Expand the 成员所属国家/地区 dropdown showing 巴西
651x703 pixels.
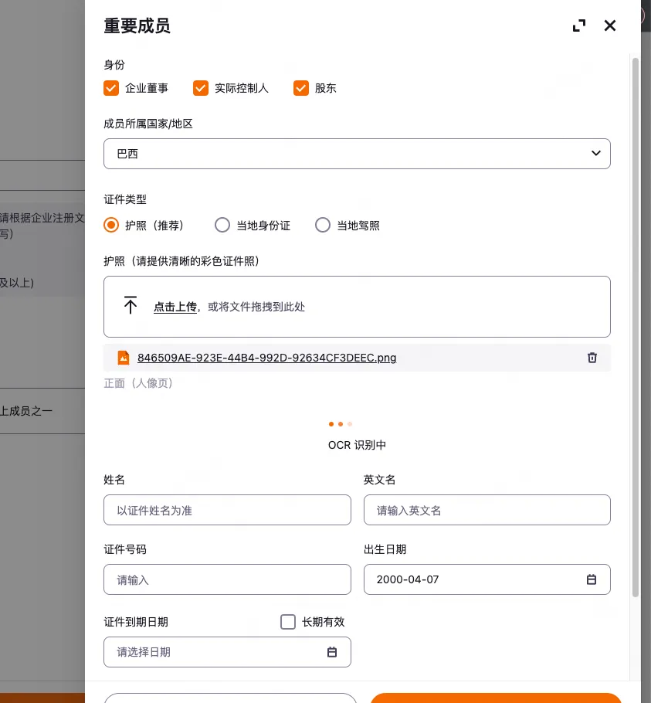coord(357,154)
